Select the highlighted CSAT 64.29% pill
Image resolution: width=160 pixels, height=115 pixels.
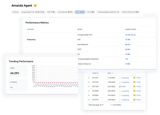(x=80, y=12)
